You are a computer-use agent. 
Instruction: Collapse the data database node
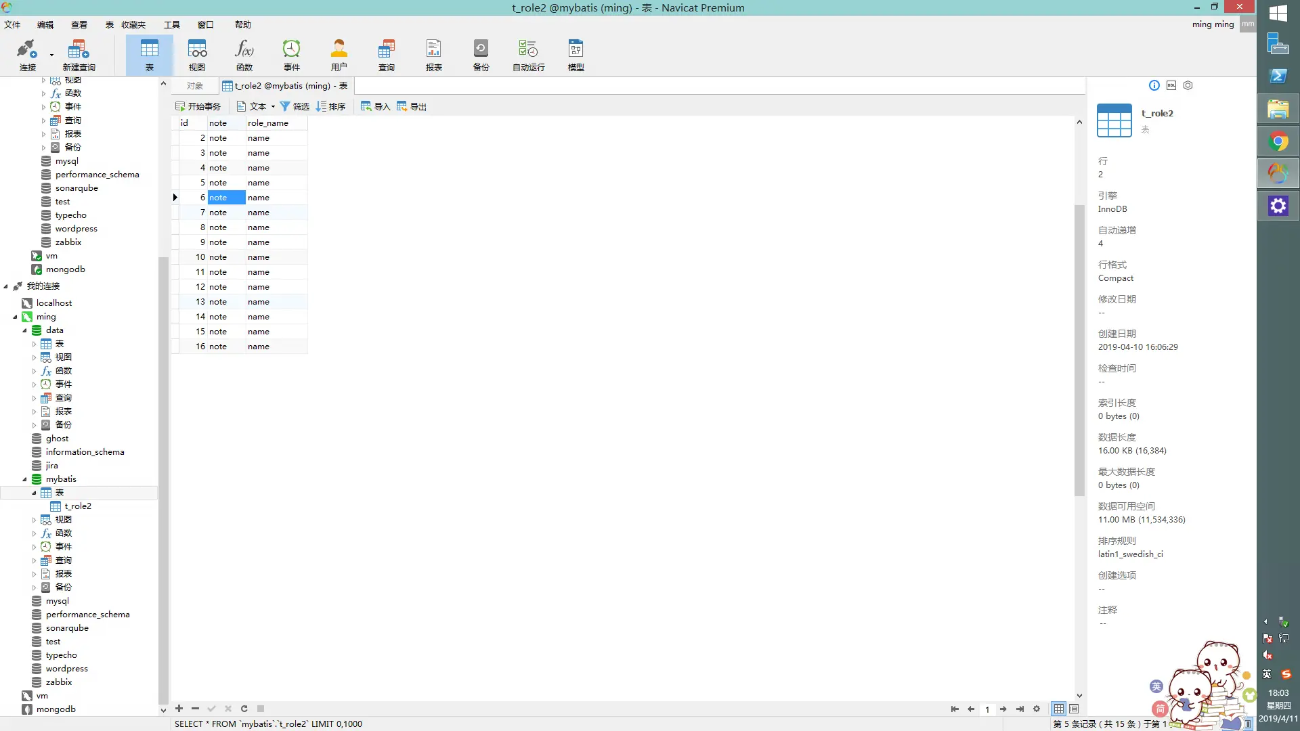point(25,330)
